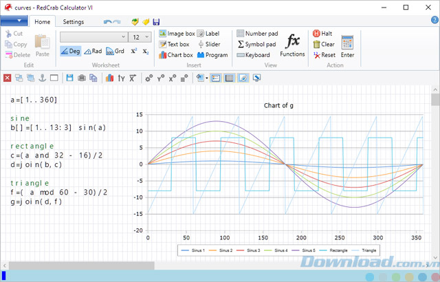Switch angle mode to Rad
440x282 pixels.
tap(93, 51)
